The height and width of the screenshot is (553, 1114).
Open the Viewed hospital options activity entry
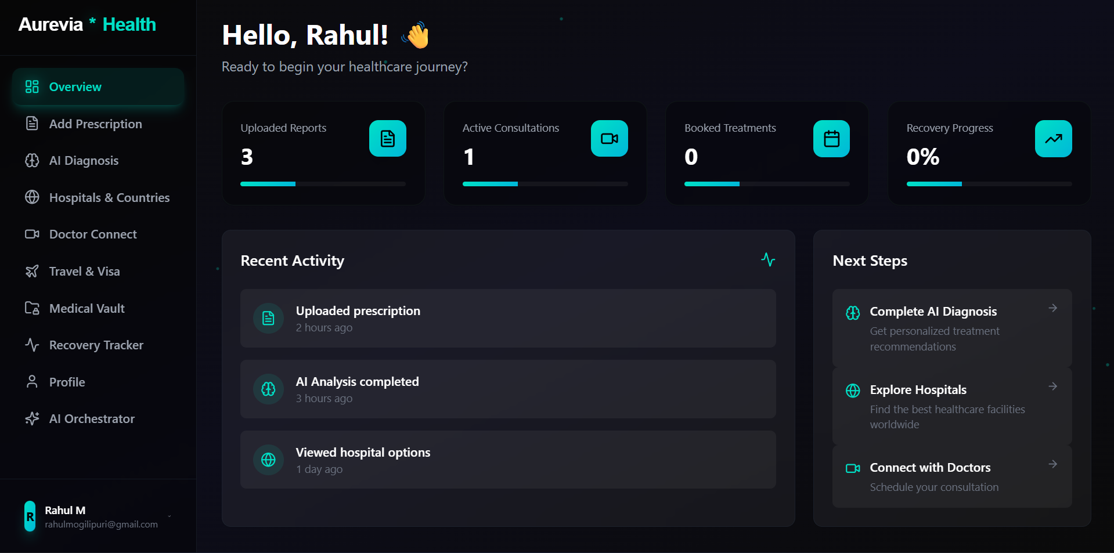(x=508, y=460)
